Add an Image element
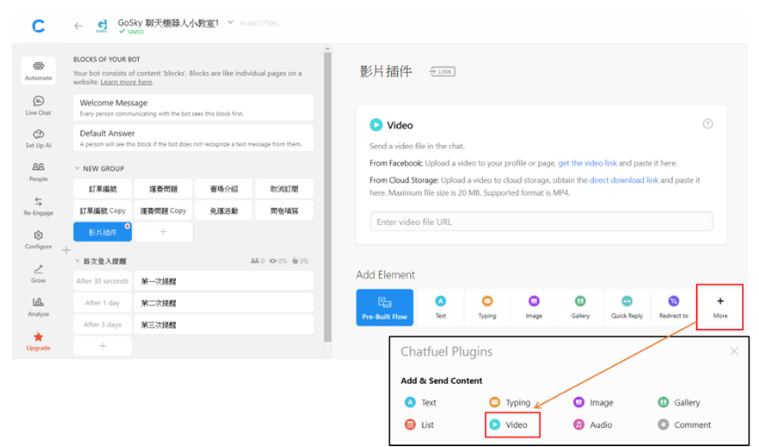The width and height of the screenshot is (759, 447). 533,307
